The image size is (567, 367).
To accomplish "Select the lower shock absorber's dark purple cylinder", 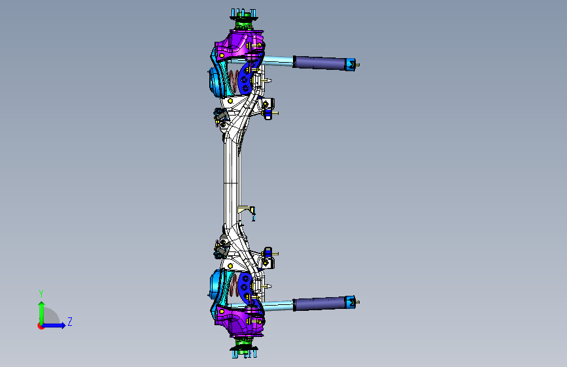I will (x=320, y=304).
